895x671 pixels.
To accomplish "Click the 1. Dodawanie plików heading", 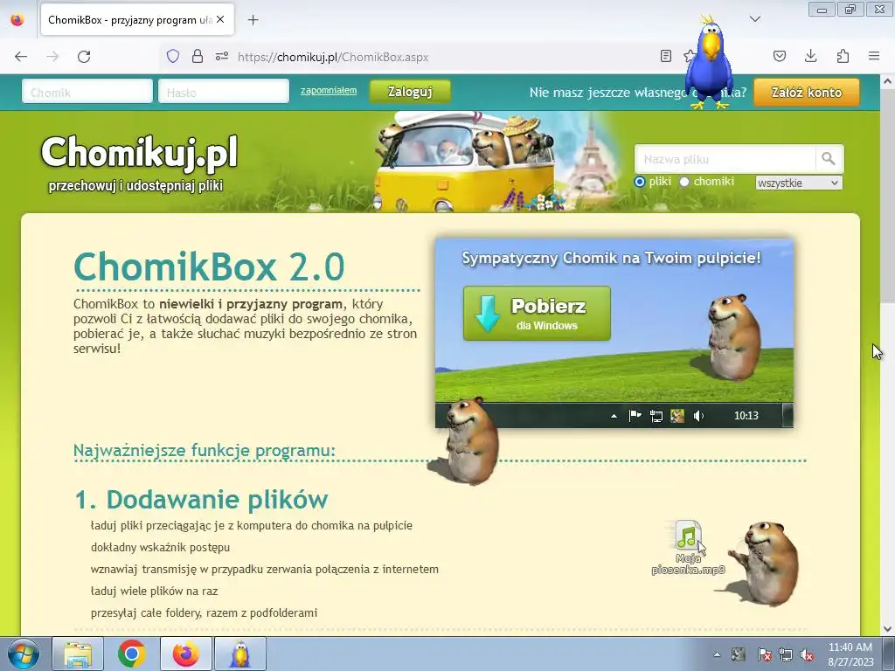I will tap(202, 499).
